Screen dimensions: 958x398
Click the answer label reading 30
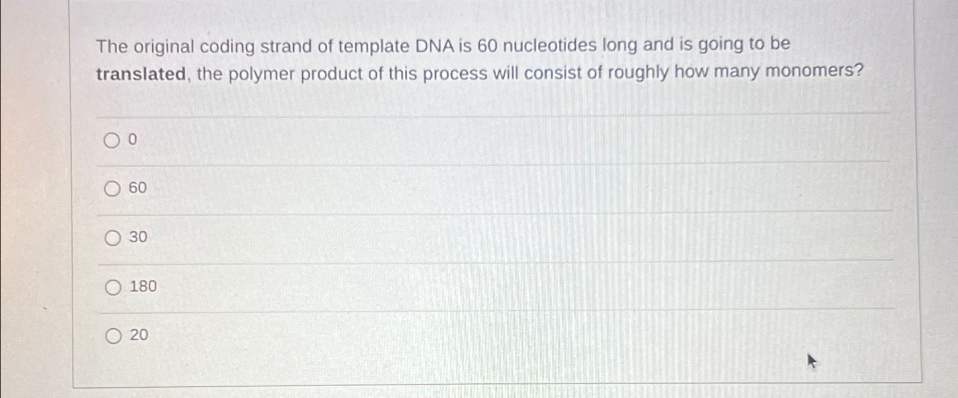(137, 237)
